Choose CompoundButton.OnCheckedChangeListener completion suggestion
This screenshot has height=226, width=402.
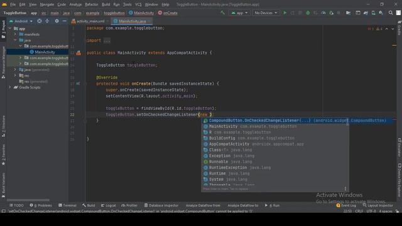297,121
